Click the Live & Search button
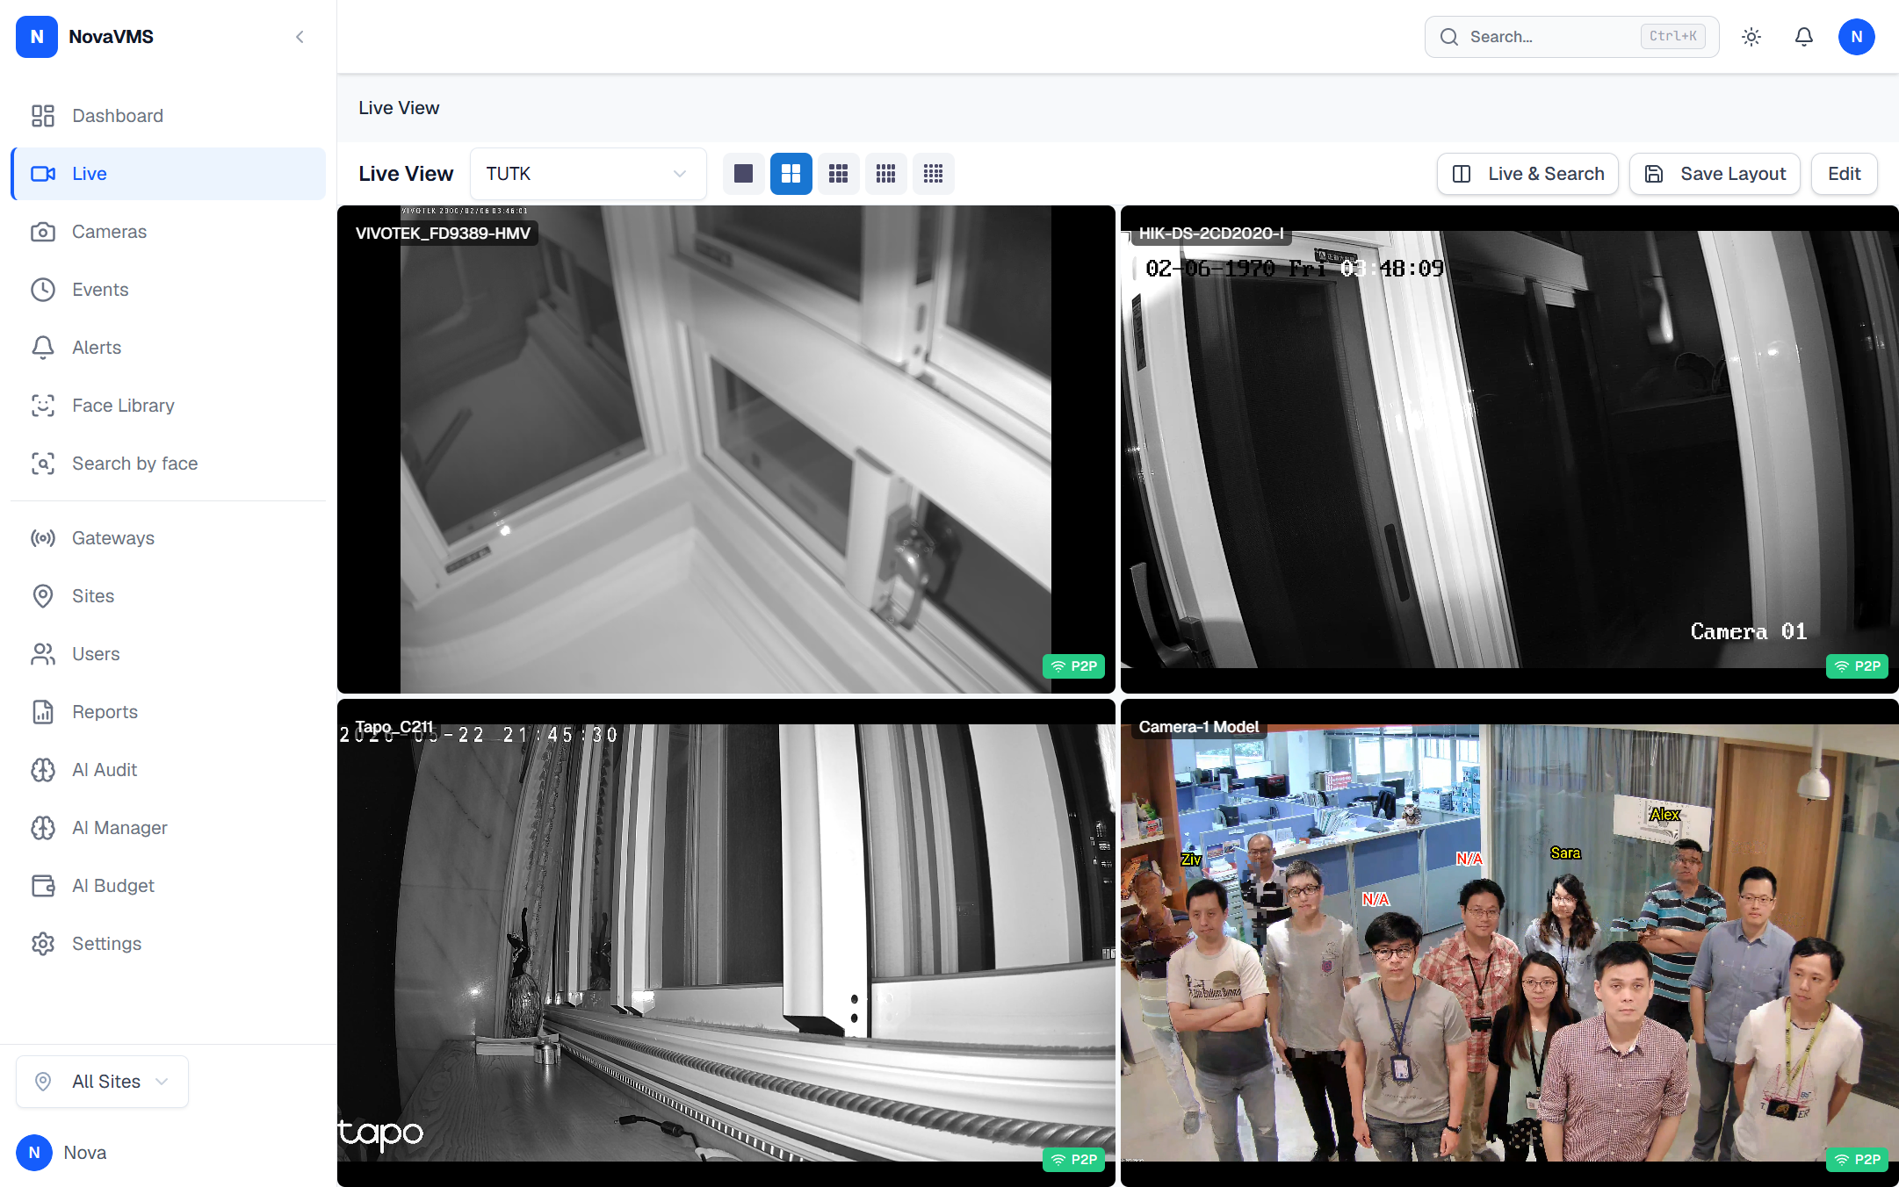The image size is (1899, 1187). tap(1527, 174)
